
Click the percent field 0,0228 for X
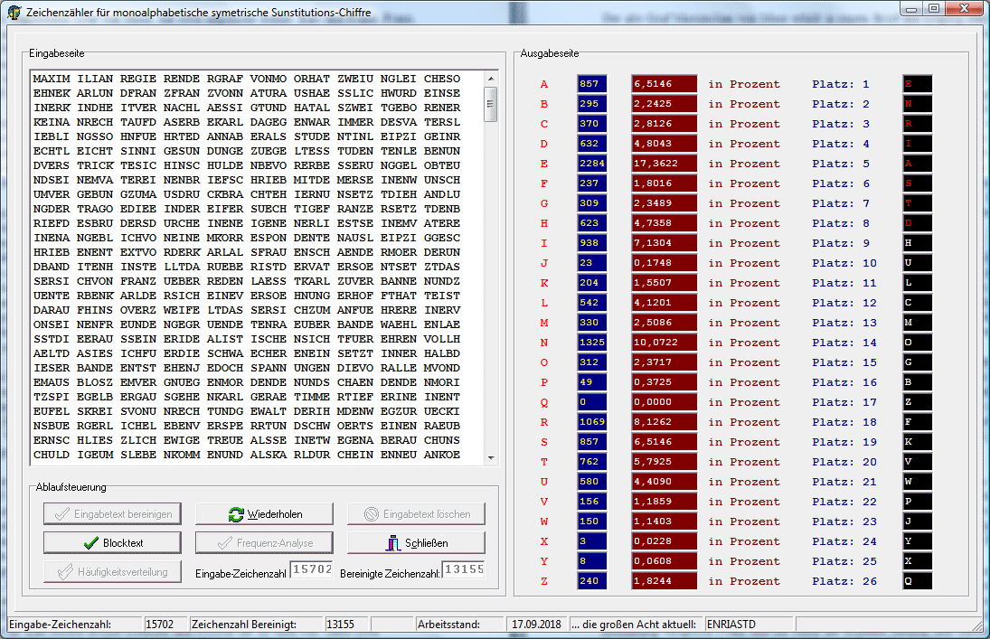coord(665,541)
